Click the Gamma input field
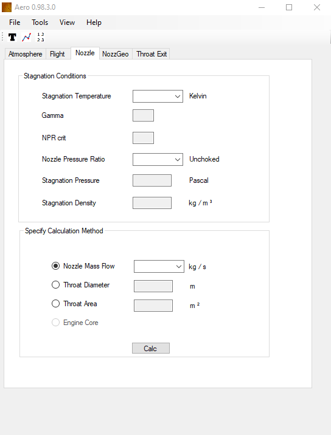 click(x=143, y=115)
